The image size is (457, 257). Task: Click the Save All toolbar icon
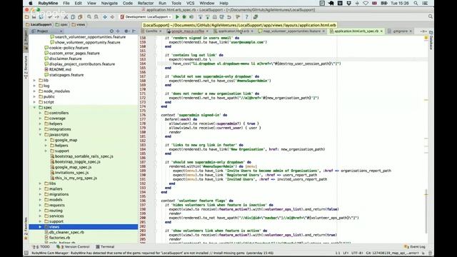tap(34, 17)
